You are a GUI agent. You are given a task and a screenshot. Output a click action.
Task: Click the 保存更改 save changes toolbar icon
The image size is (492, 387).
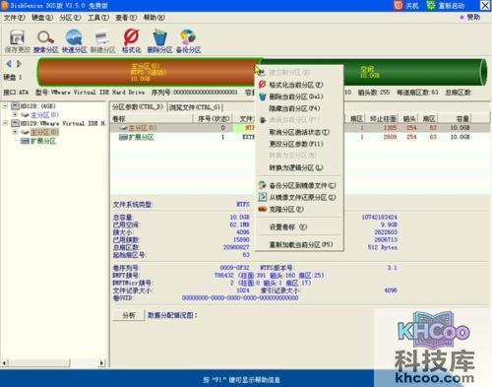[x=17, y=41]
